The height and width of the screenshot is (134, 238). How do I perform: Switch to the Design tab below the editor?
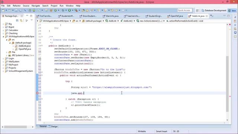point(53,127)
